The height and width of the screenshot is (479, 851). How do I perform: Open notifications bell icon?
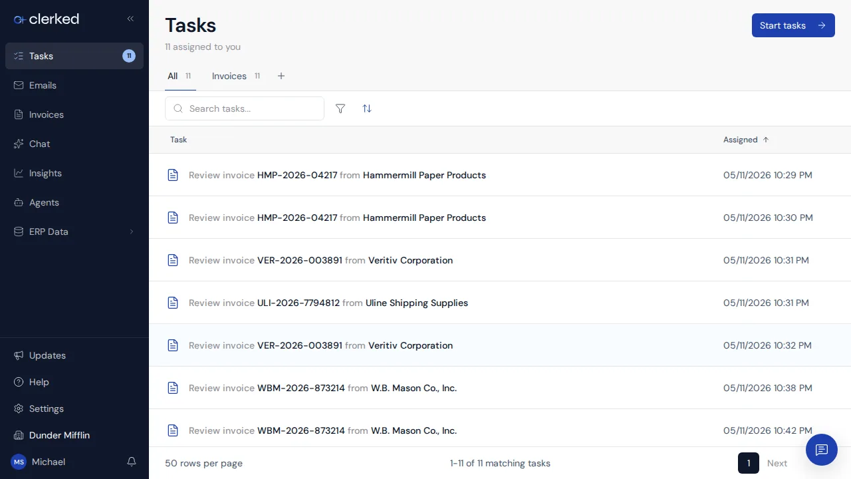tap(132, 462)
